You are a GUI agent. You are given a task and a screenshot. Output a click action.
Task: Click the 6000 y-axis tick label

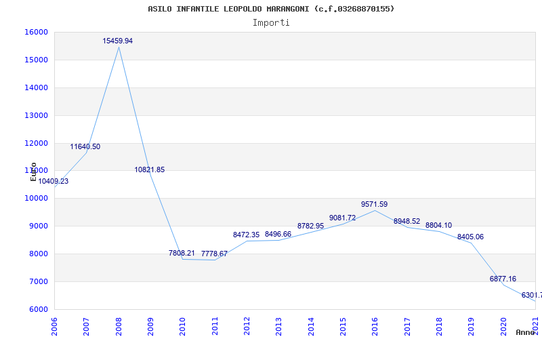click(38, 310)
